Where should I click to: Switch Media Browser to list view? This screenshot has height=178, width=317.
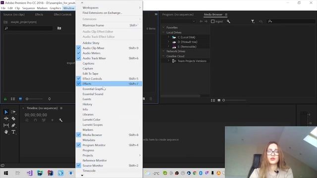pyautogui.click(x=213, y=100)
